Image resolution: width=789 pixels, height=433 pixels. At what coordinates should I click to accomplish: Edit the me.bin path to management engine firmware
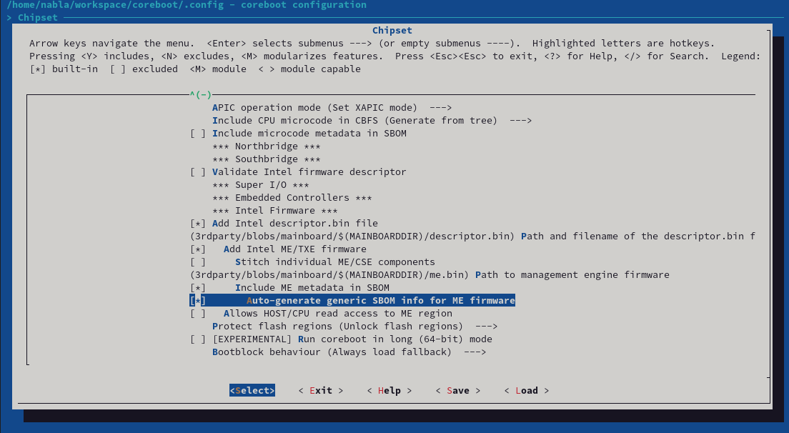pos(430,274)
